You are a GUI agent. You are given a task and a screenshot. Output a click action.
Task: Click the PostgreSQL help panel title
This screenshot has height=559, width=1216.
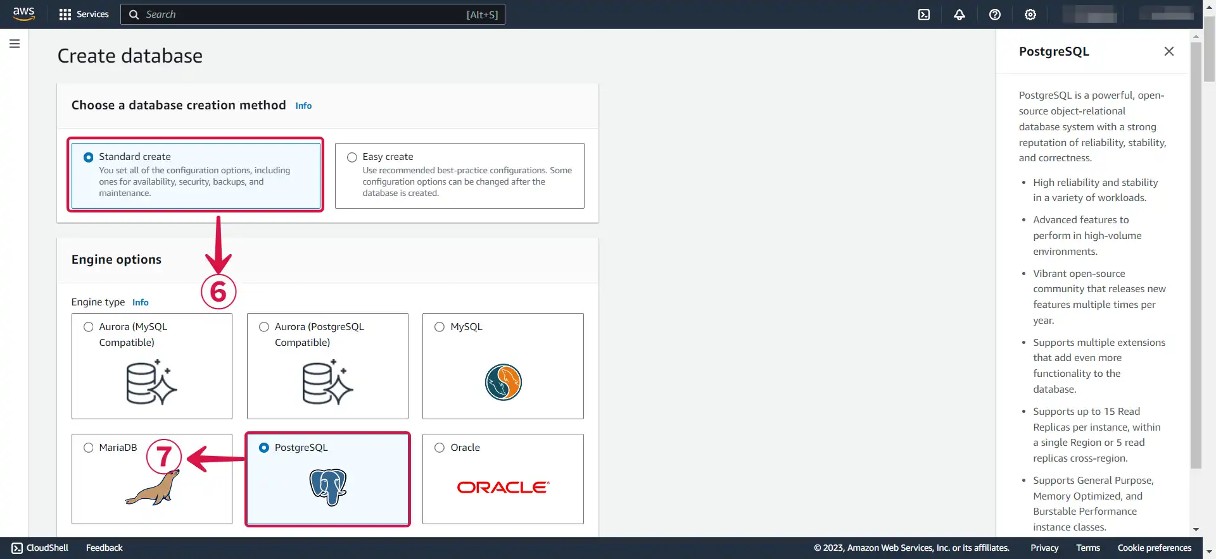(x=1054, y=51)
